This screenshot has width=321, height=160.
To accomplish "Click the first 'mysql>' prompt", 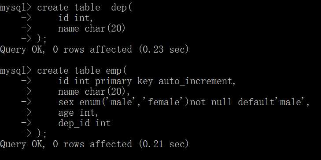I will [x=16, y=8].
